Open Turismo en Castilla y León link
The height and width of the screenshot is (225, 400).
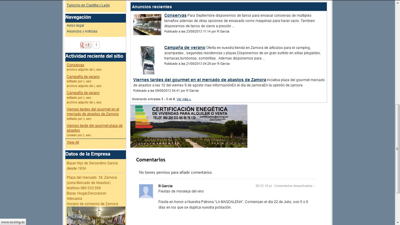click(88, 5)
